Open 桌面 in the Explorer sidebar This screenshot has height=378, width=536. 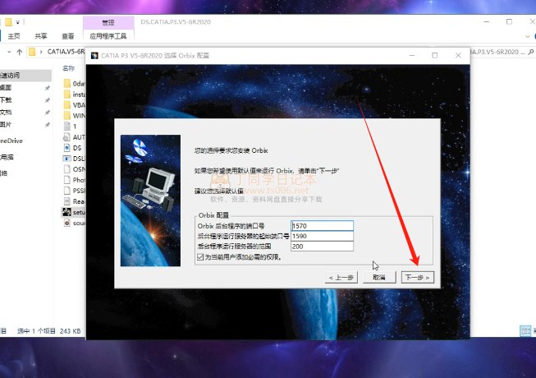[x=6, y=88]
